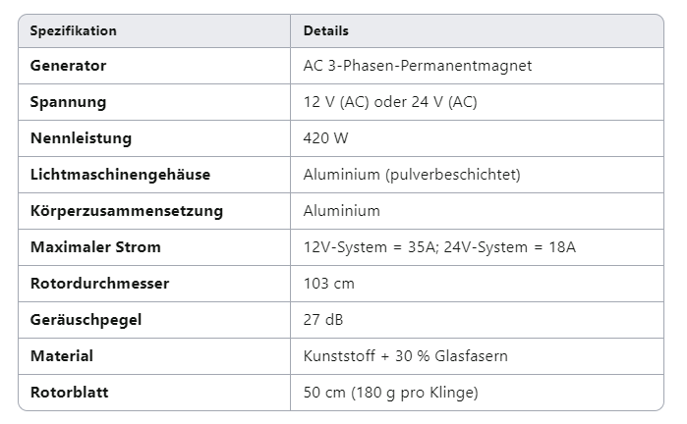Click the Geräuschpegel label
This screenshot has height=424, width=687.
point(84,320)
